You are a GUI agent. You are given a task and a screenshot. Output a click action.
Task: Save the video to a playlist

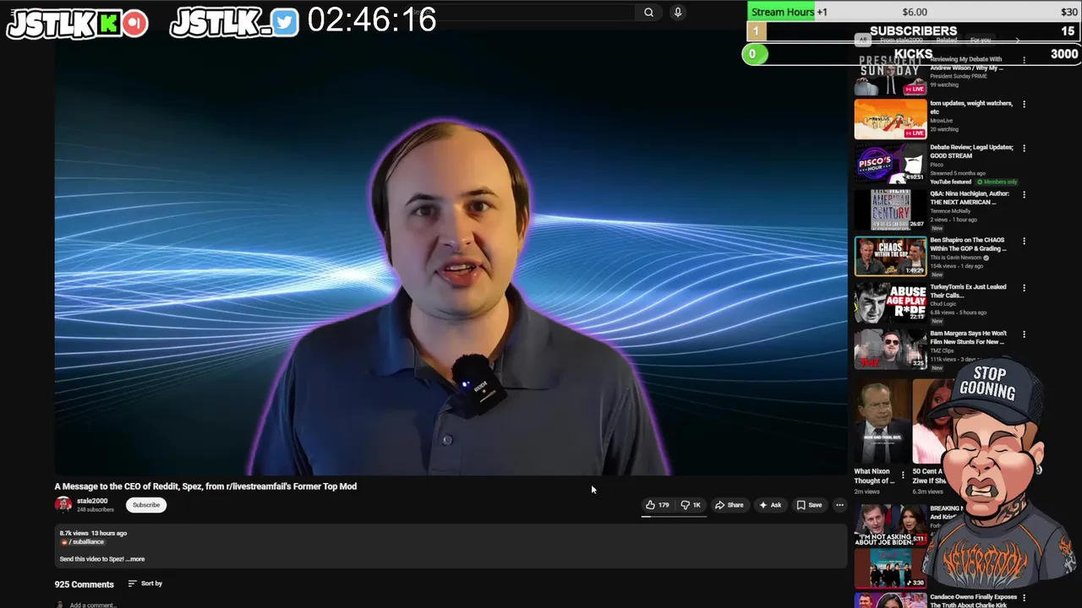tap(809, 505)
